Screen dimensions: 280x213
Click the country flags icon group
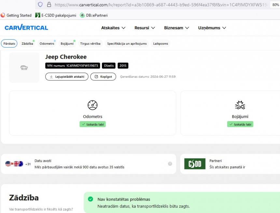tap(14, 164)
